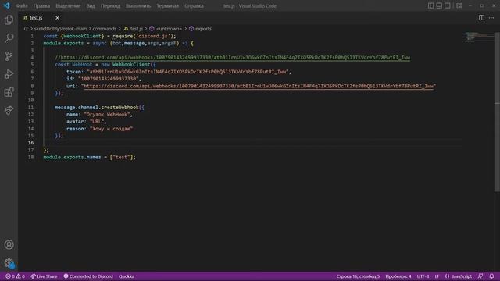Click the name string "Огузок WebHook"
The width and height of the screenshot is (500, 281).
pos(107,115)
